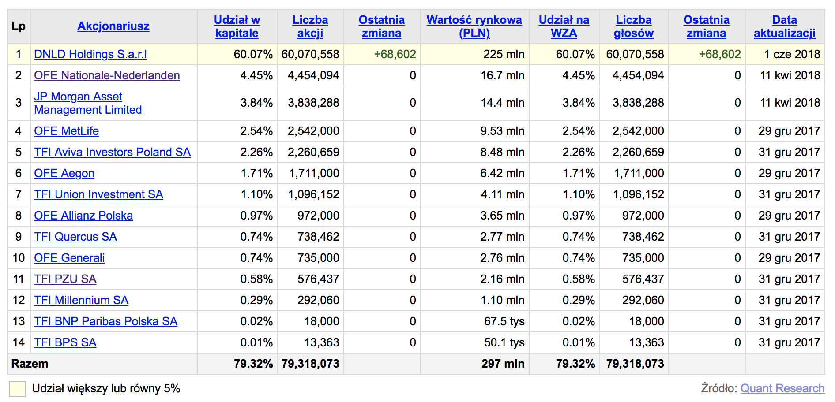The width and height of the screenshot is (835, 402).
Task: Sort by Liczba głosów header
Action: [634, 26]
